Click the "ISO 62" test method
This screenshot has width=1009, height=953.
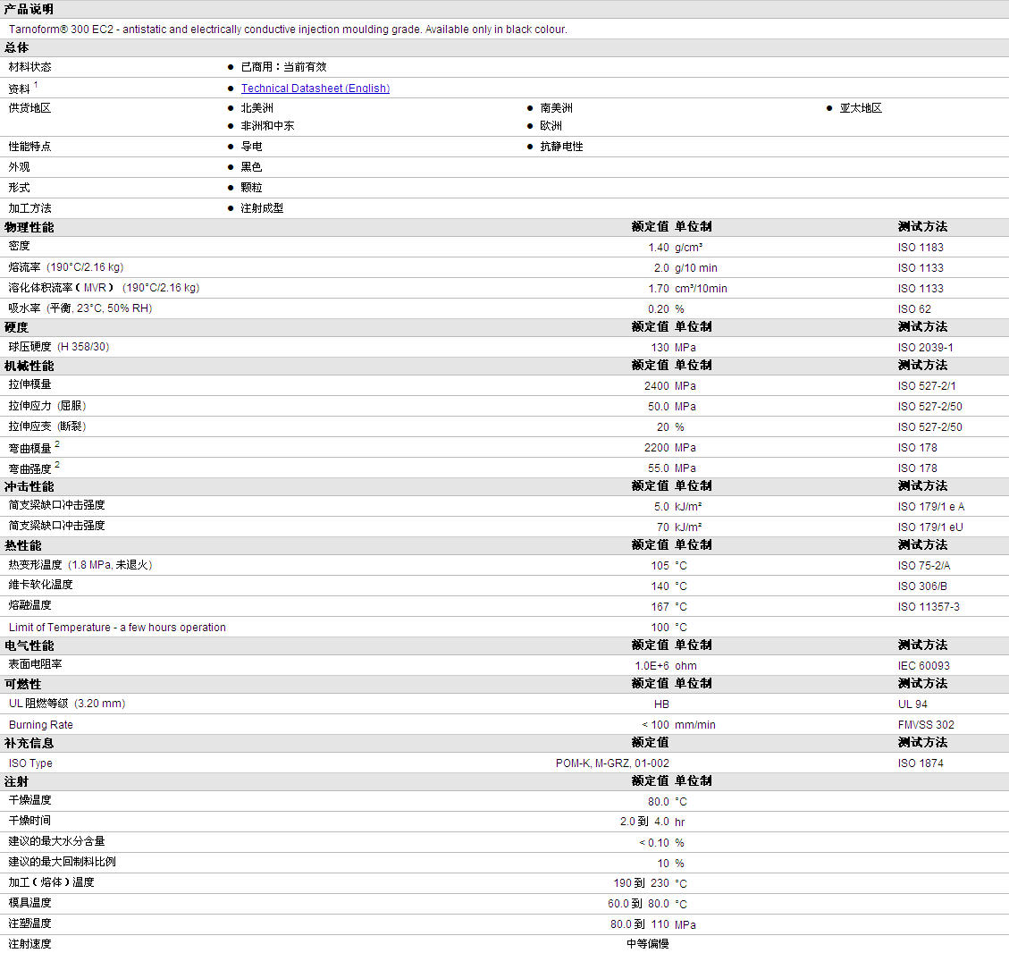[x=914, y=309]
